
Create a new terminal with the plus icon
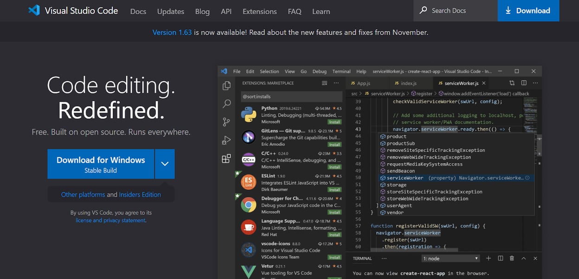tap(488, 258)
